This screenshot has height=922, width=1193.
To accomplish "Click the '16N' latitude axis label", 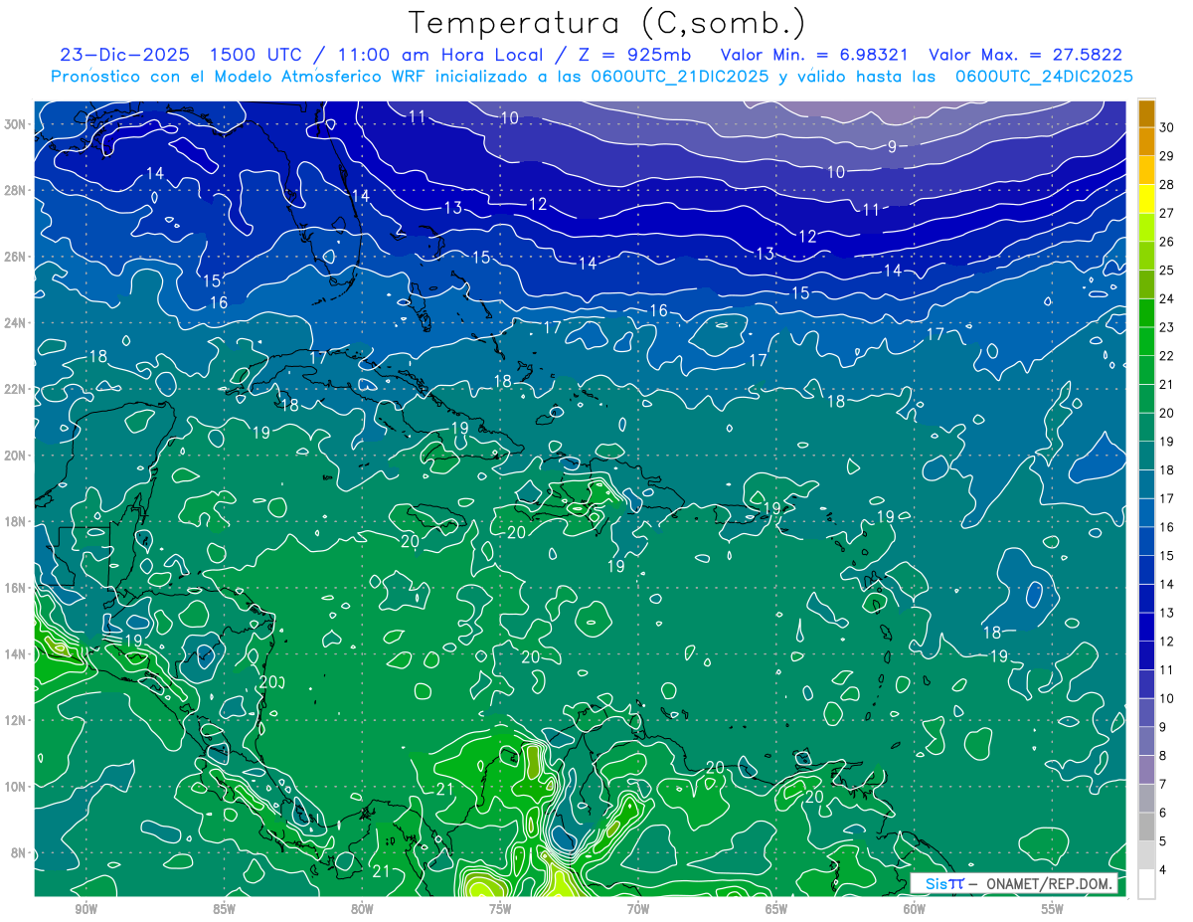I will [16, 588].
